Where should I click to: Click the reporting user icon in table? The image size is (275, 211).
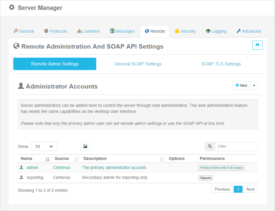[x=21, y=177]
